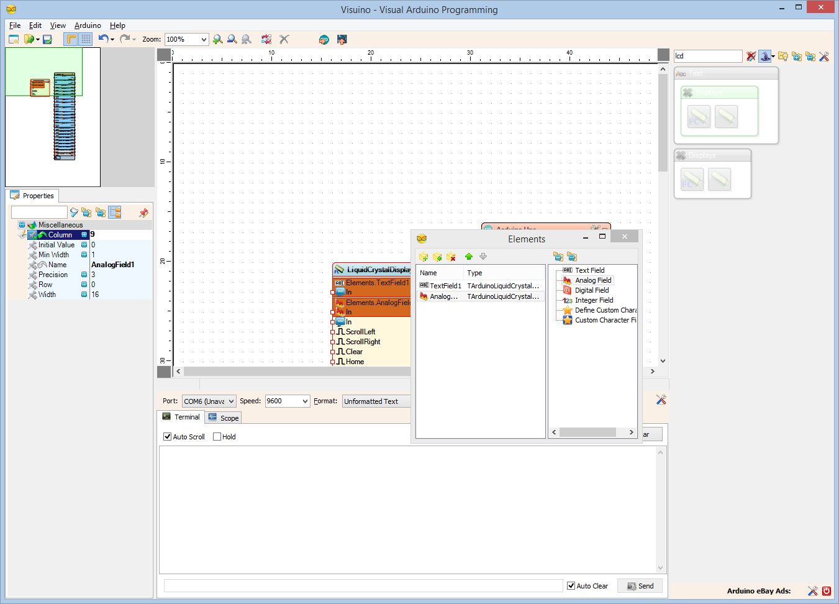Click the New project icon in main toolbar
Screen dimensions: 839x604
pyautogui.click(x=14, y=39)
